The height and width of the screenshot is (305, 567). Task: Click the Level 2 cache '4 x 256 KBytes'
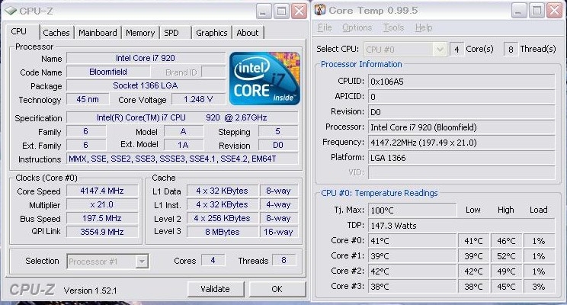click(223, 218)
